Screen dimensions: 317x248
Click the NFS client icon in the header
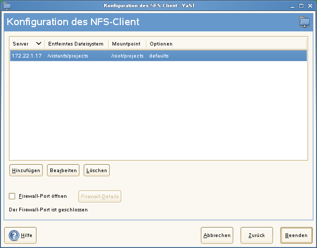click(x=304, y=22)
